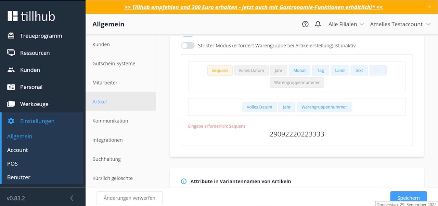This screenshot has width=438, height=206.
Task: Click the Einstellungen gear icon
Action: pyautogui.click(x=12, y=121)
